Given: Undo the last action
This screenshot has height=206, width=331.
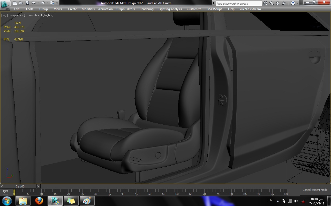Looking at the screenshot, I should [34, 3].
